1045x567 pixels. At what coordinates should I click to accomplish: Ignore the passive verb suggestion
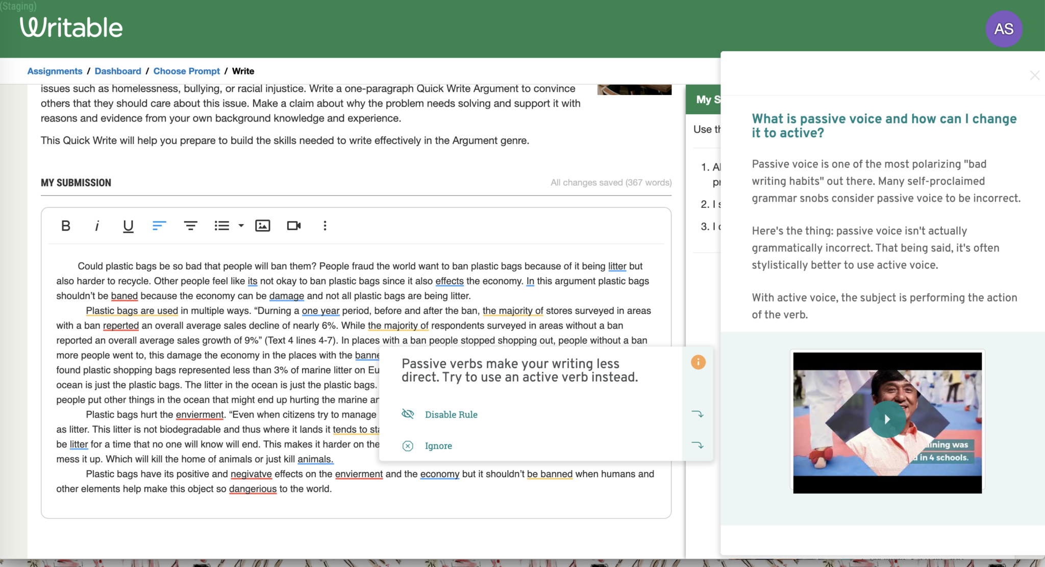[438, 446]
